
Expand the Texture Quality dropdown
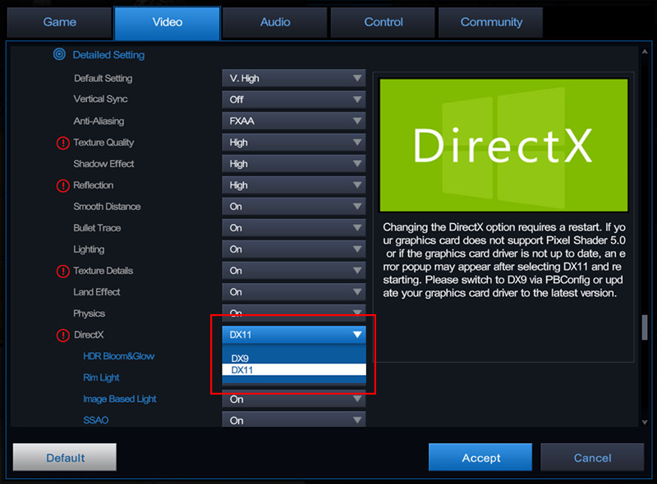click(x=294, y=143)
